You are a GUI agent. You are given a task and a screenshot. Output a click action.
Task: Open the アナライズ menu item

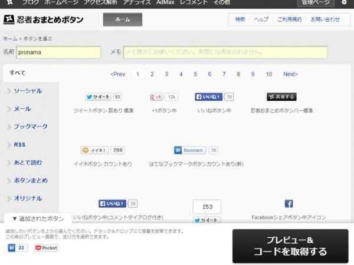pyautogui.click(x=137, y=2)
